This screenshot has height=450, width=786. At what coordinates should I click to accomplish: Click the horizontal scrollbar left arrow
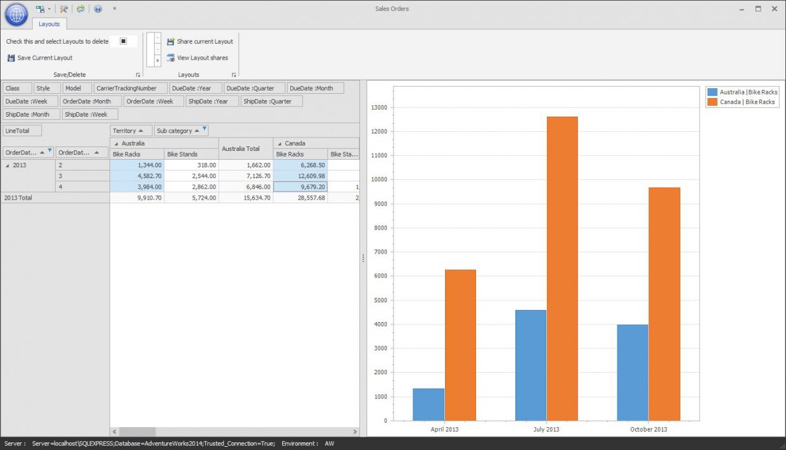point(114,432)
